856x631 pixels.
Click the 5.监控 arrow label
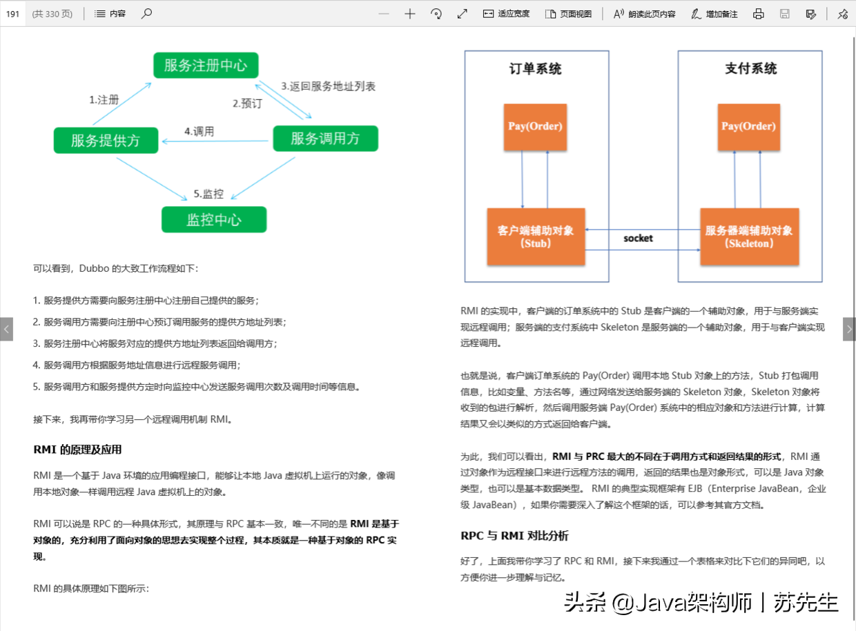208,194
